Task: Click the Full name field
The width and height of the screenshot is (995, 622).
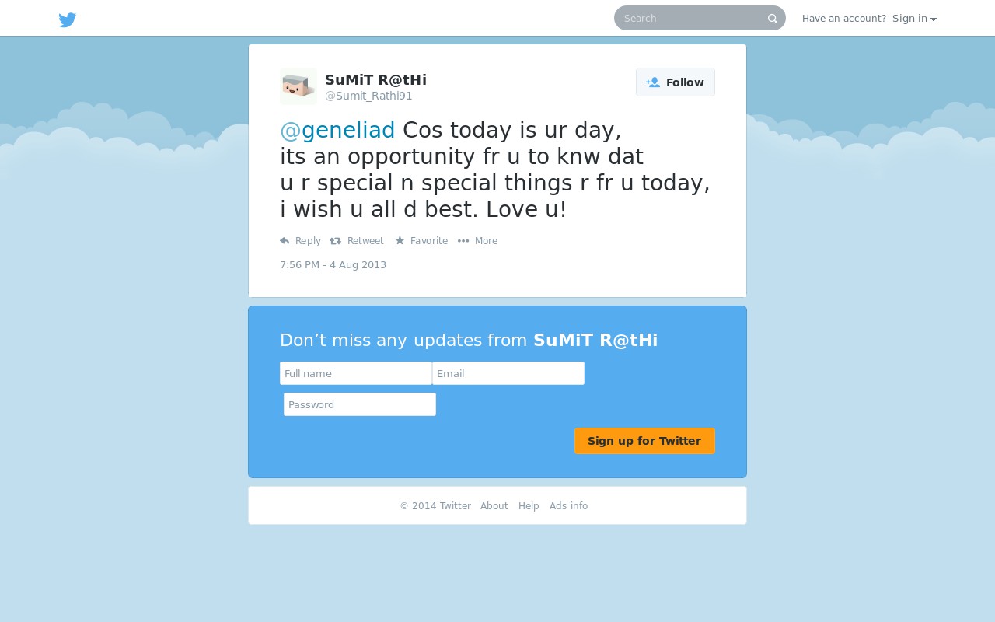Action: 356,373
